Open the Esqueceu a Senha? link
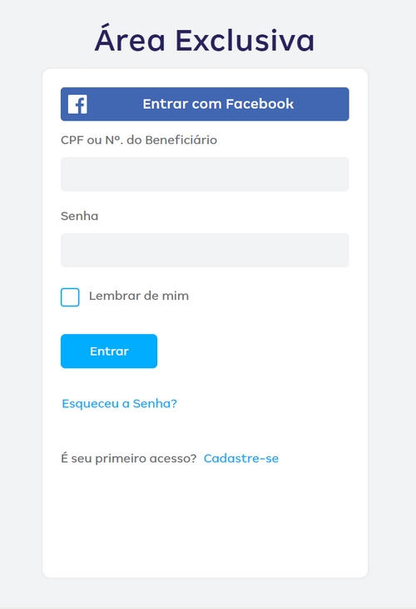 tap(119, 404)
